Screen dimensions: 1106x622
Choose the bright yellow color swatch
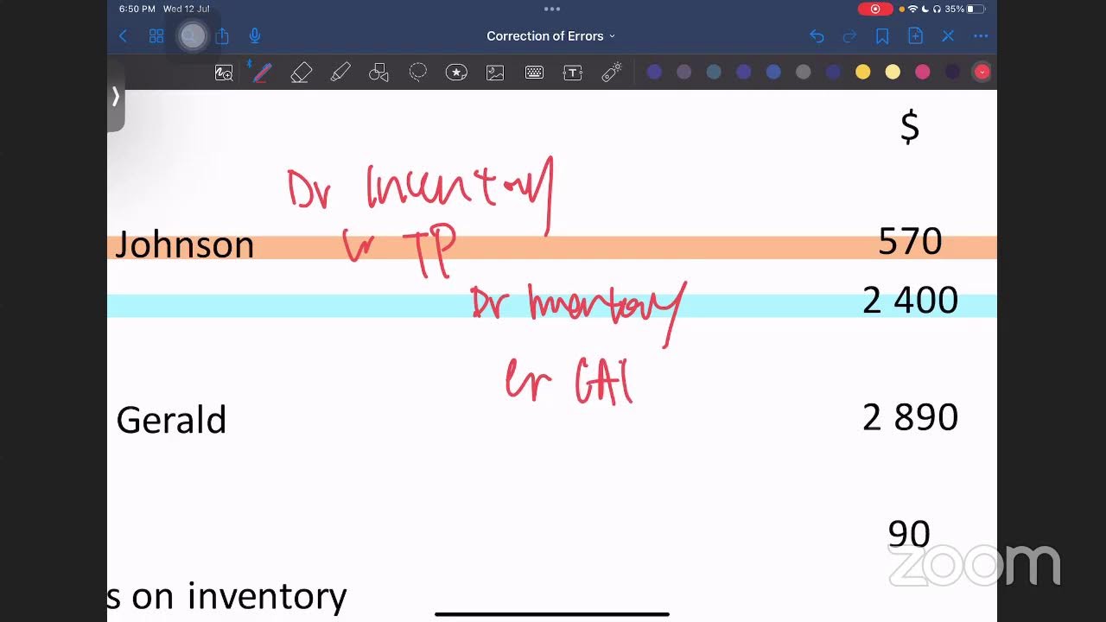862,73
